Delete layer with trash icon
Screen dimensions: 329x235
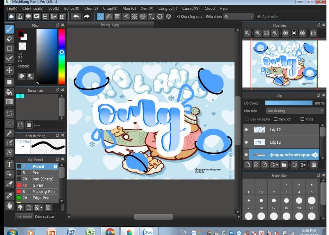tap(314, 165)
